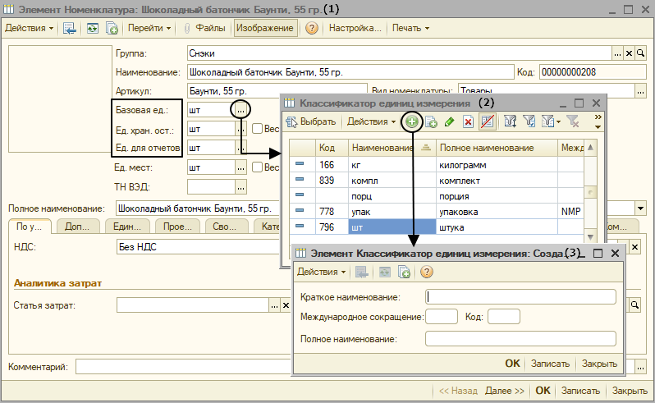Click Полное наименование field in unit element window
The width and height of the screenshot is (655, 403).
pyautogui.click(x=520, y=339)
